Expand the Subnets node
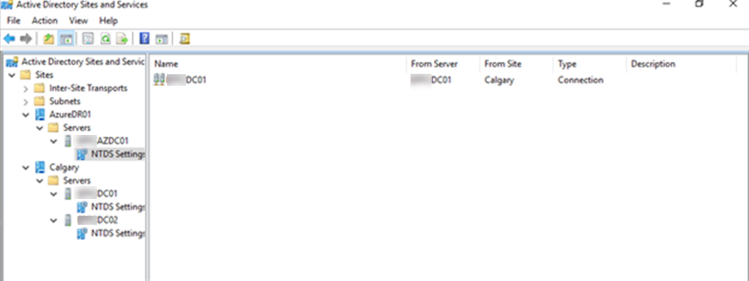 [x=25, y=101]
